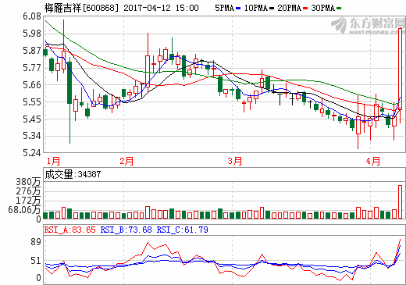The width and height of the screenshot is (406, 285).
Task: Click the tallest volume bar at far right
Action: [400, 201]
